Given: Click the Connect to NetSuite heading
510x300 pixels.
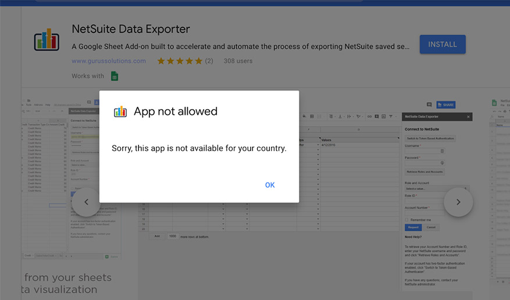Looking at the screenshot, I should 422,129.
